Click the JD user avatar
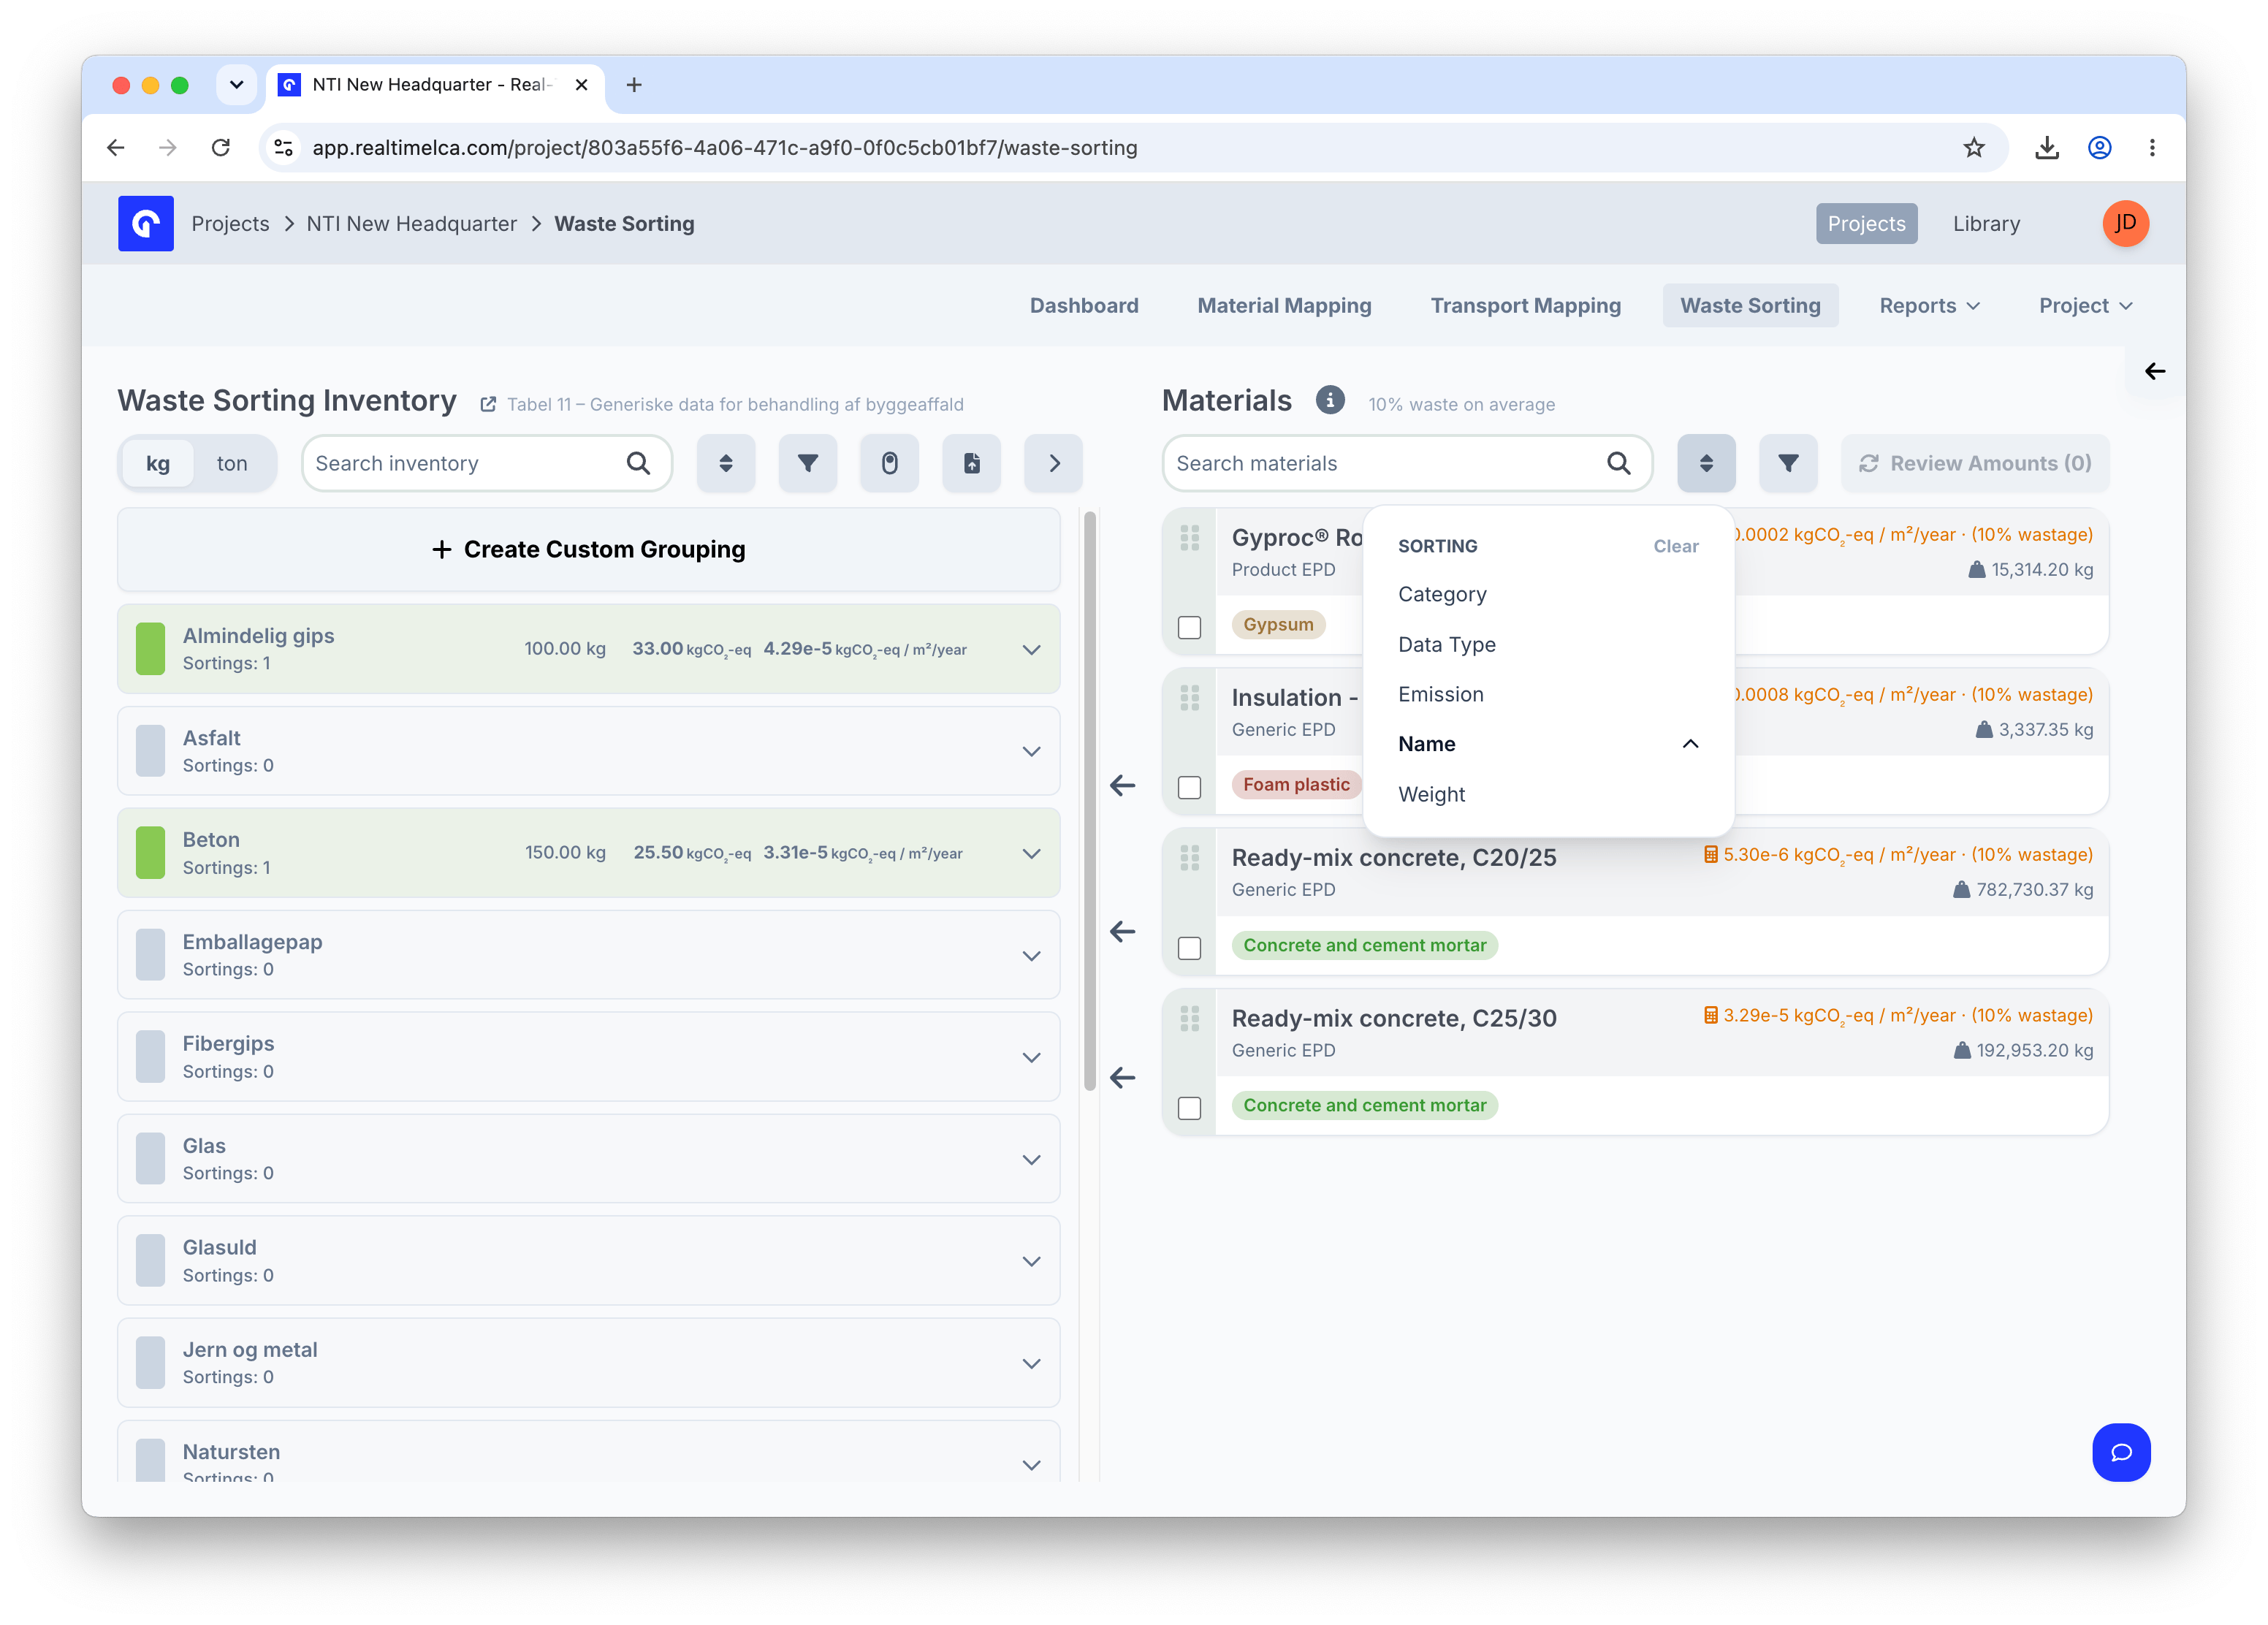The width and height of the screenshot is (2268, 1625). coord(2126,223)
